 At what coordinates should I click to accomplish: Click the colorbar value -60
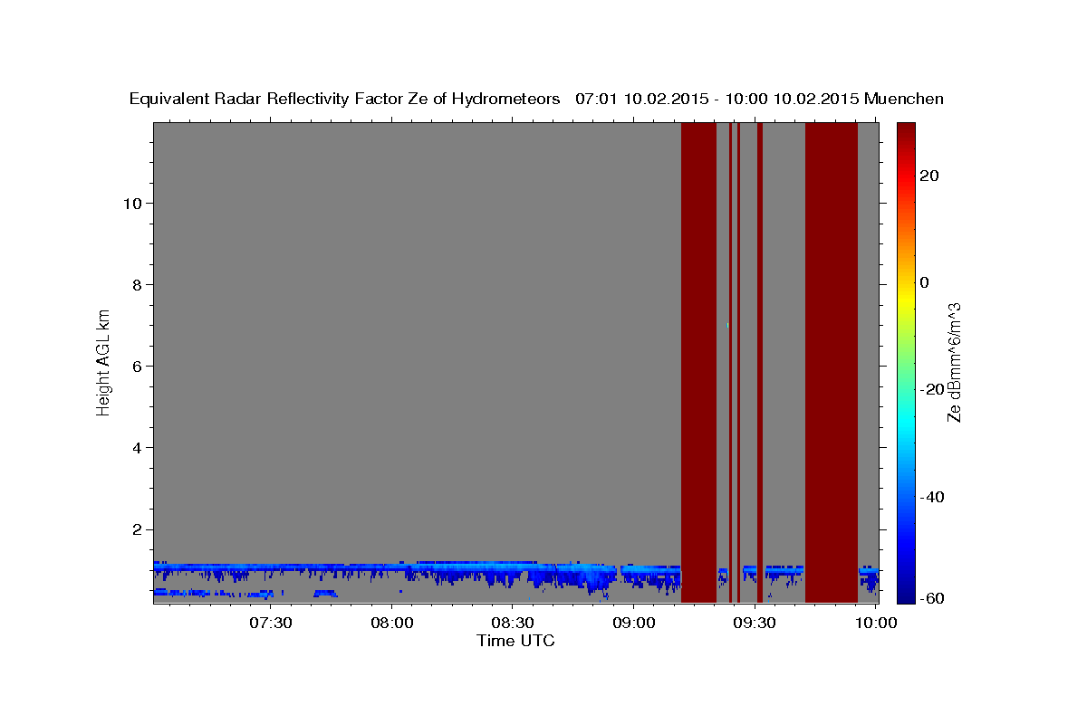(x=932, y=597)
